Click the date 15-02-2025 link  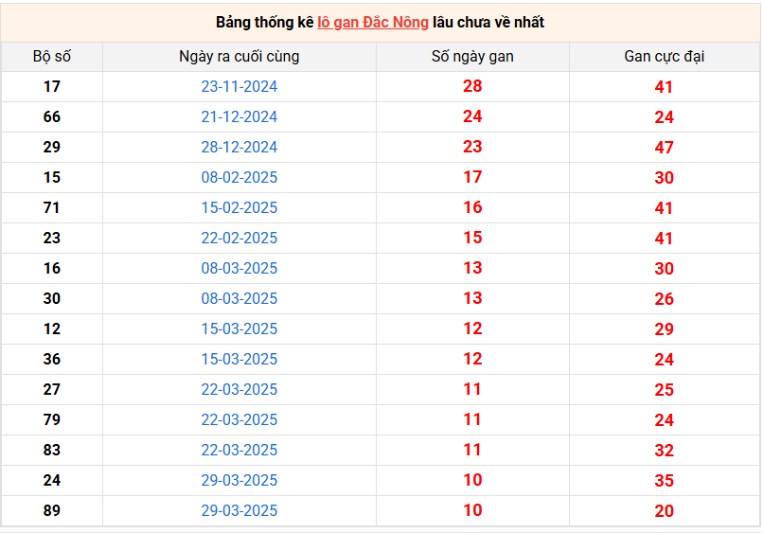click(239, 207)
